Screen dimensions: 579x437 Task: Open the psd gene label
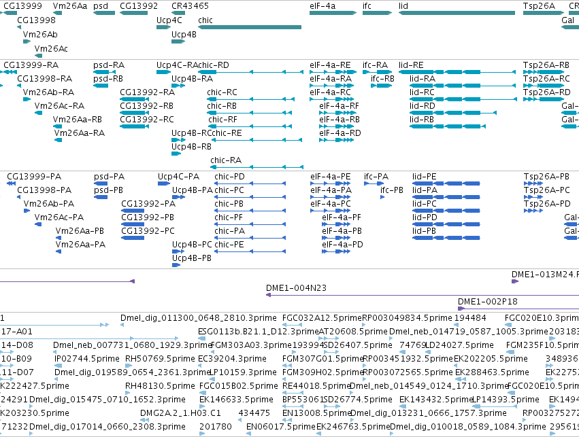[101, 6]
